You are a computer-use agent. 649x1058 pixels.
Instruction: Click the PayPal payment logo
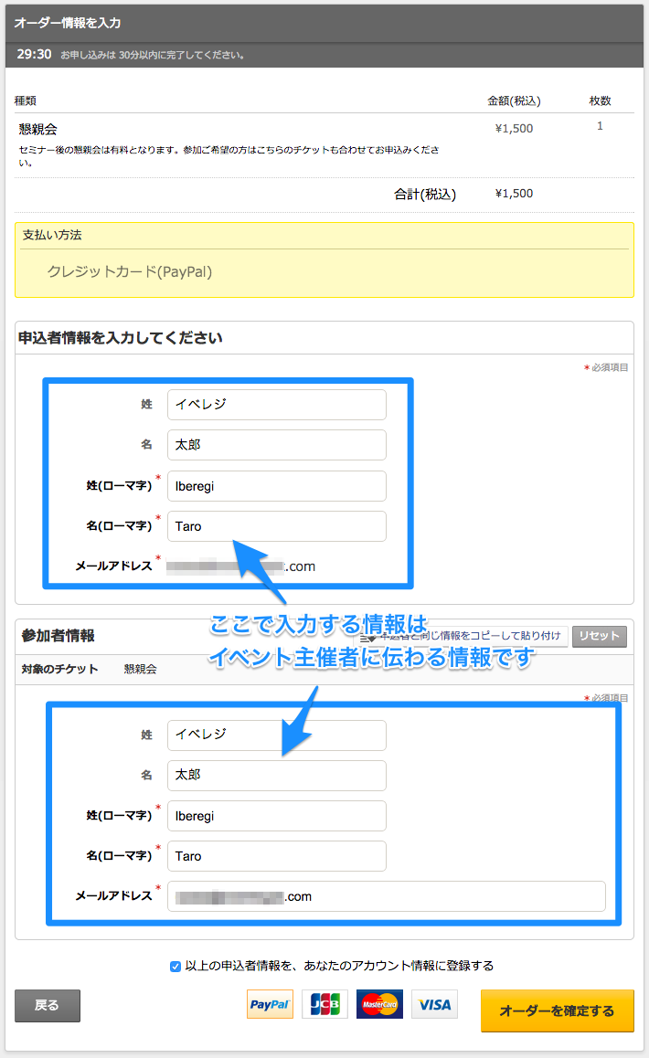coord(270,1004)
